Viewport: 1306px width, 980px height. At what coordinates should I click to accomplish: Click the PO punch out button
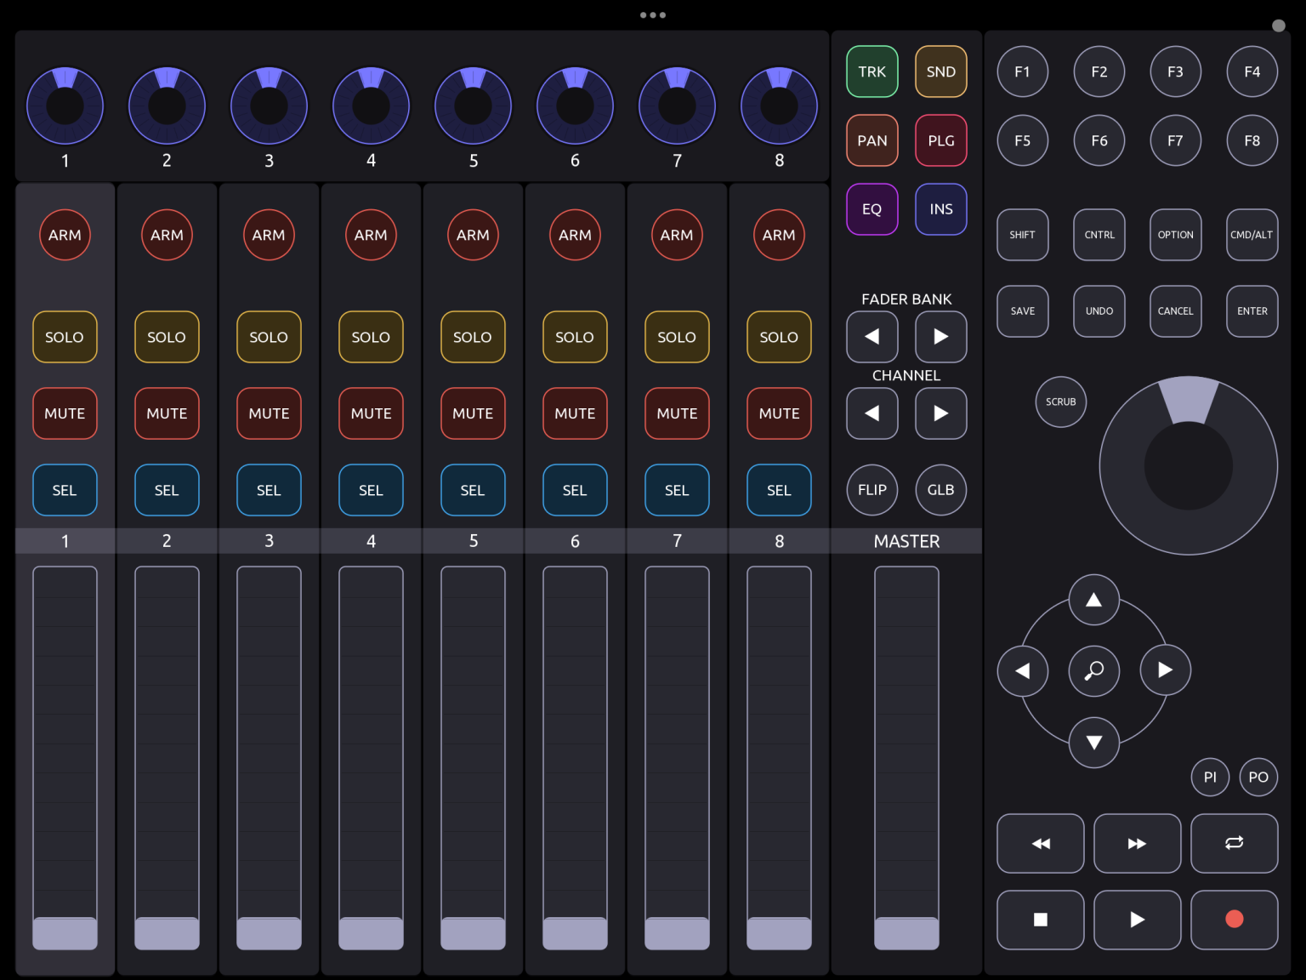[x=1258, y=777]
